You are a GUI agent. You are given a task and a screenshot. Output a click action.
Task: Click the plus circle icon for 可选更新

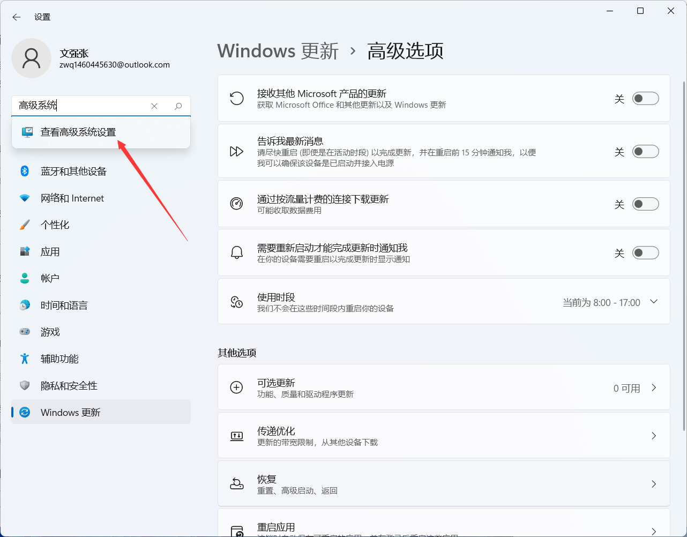236,387
